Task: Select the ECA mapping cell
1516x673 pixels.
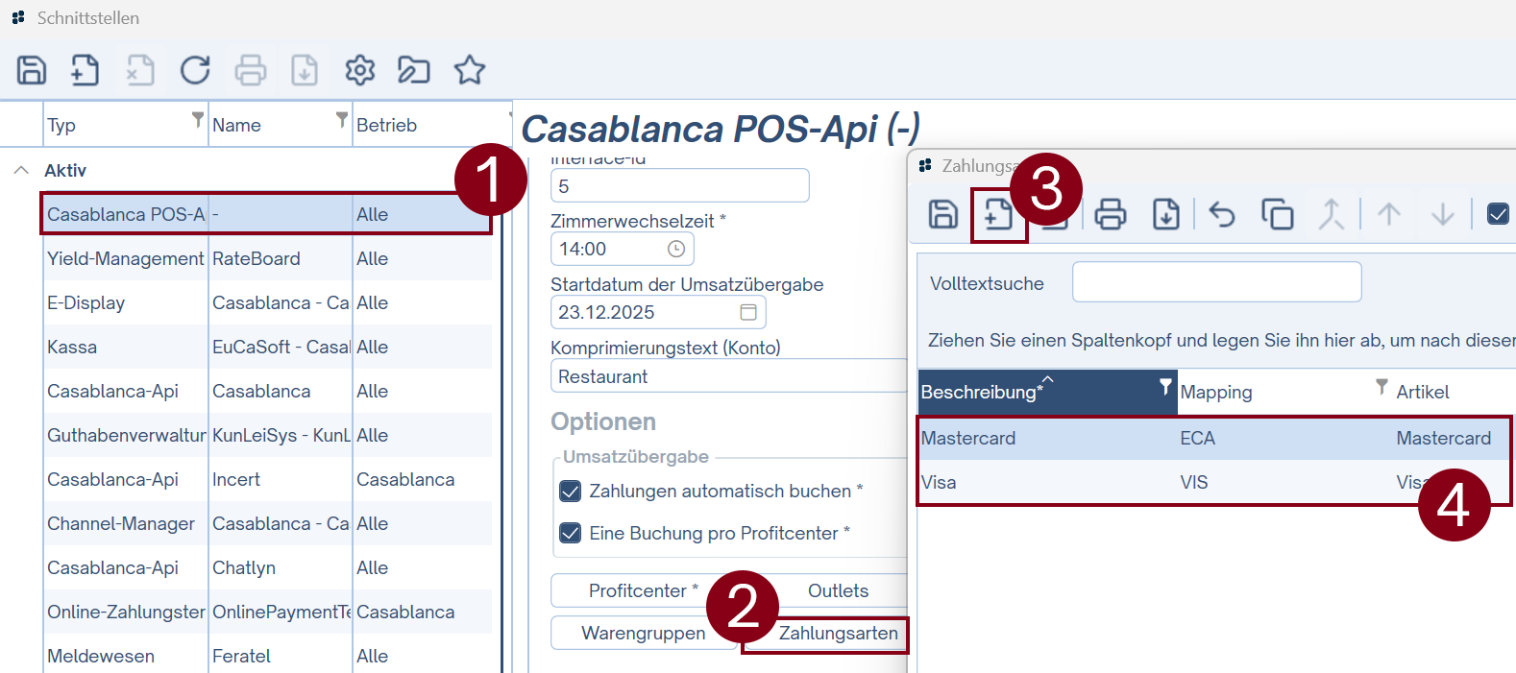Action: 1197,438
